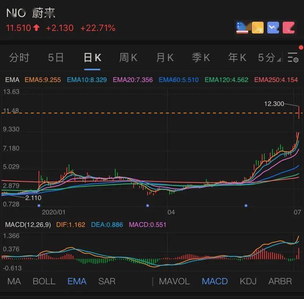This screenshot has width=304, height=299.
Task: Tap the +2.130 price change
Action: (60, 28)
